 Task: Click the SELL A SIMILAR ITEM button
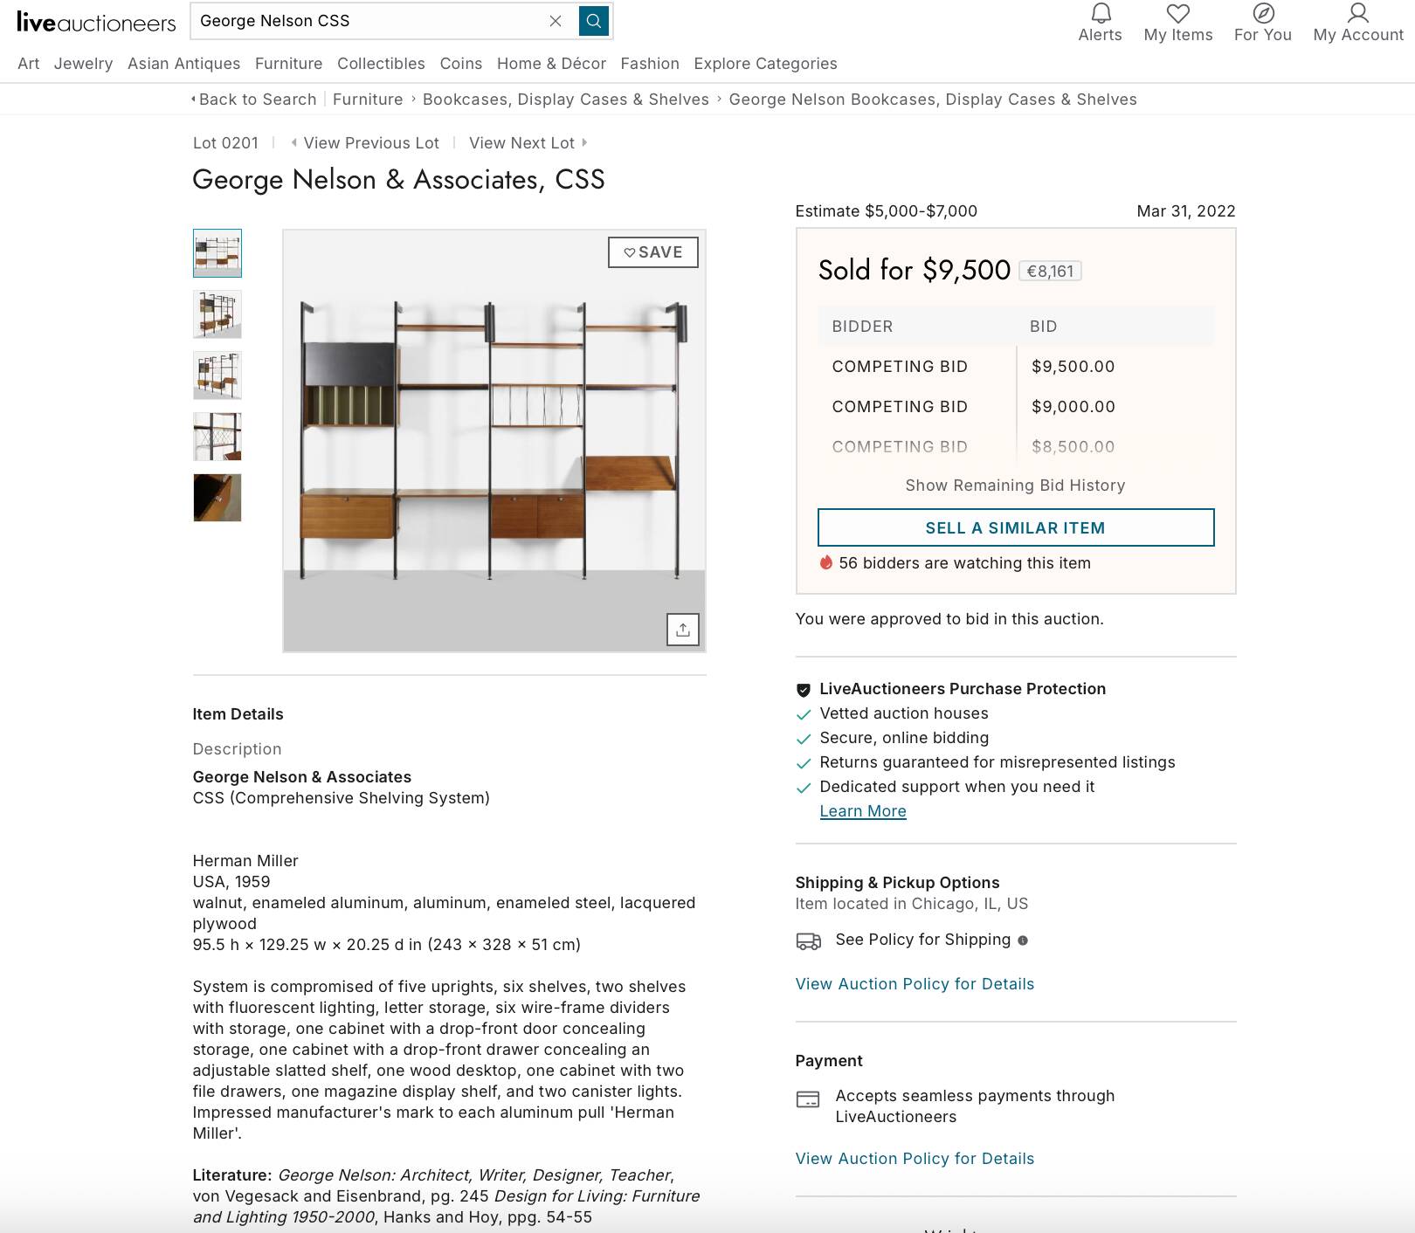[1015, 527]
